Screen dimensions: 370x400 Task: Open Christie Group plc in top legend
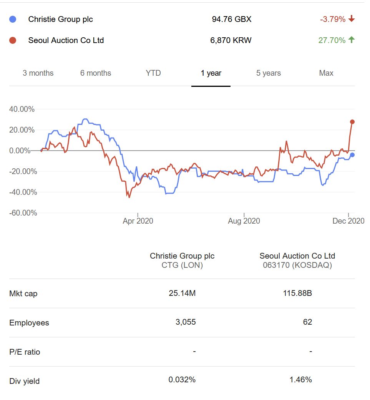(x=61, y=19)
